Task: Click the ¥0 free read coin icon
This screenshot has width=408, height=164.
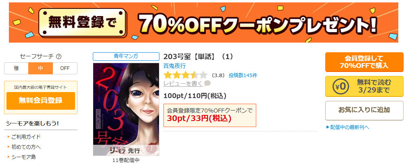Action: (341, 86)
